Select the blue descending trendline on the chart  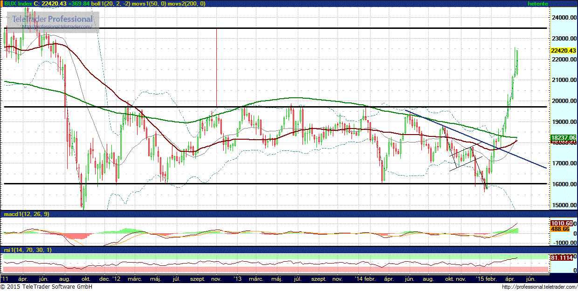point(475,139)
